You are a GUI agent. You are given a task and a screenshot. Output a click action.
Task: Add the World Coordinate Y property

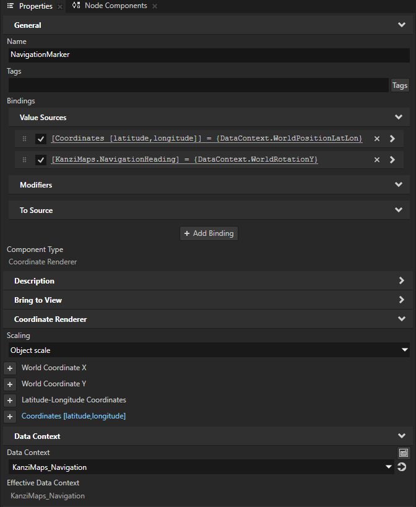pos(9,384)
